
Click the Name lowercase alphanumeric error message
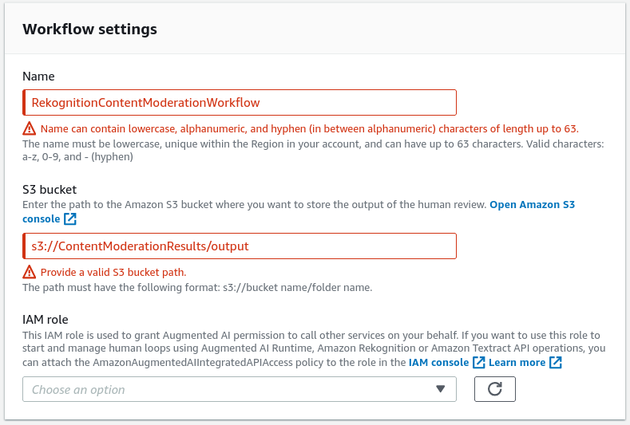pos(309,129)
